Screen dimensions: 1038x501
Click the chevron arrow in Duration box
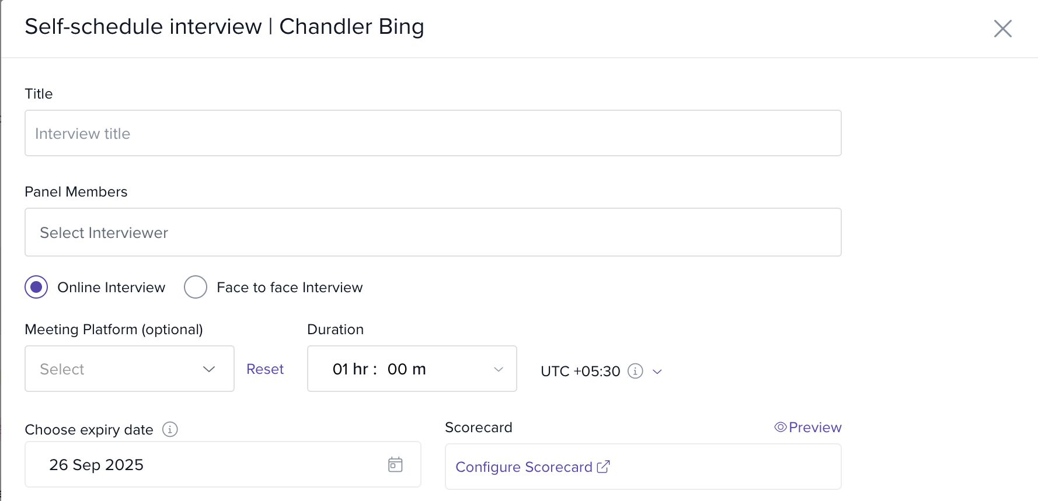click(498, 369)
